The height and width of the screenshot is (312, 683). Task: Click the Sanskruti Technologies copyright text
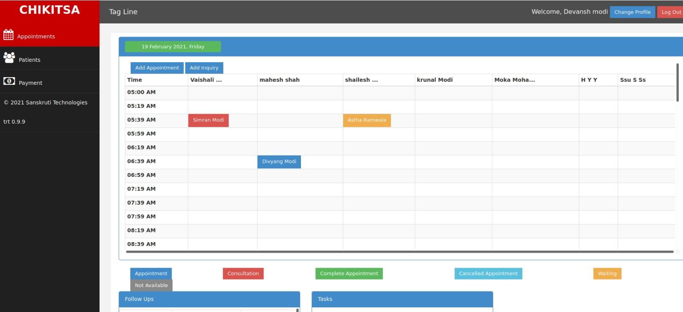coord(46,102)
